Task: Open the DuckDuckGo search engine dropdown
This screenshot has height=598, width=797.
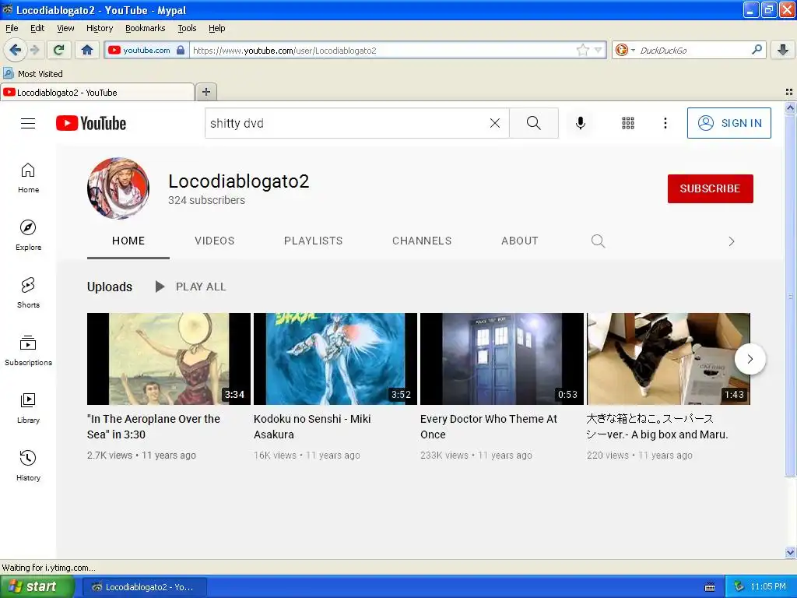Action: (625, 50)
